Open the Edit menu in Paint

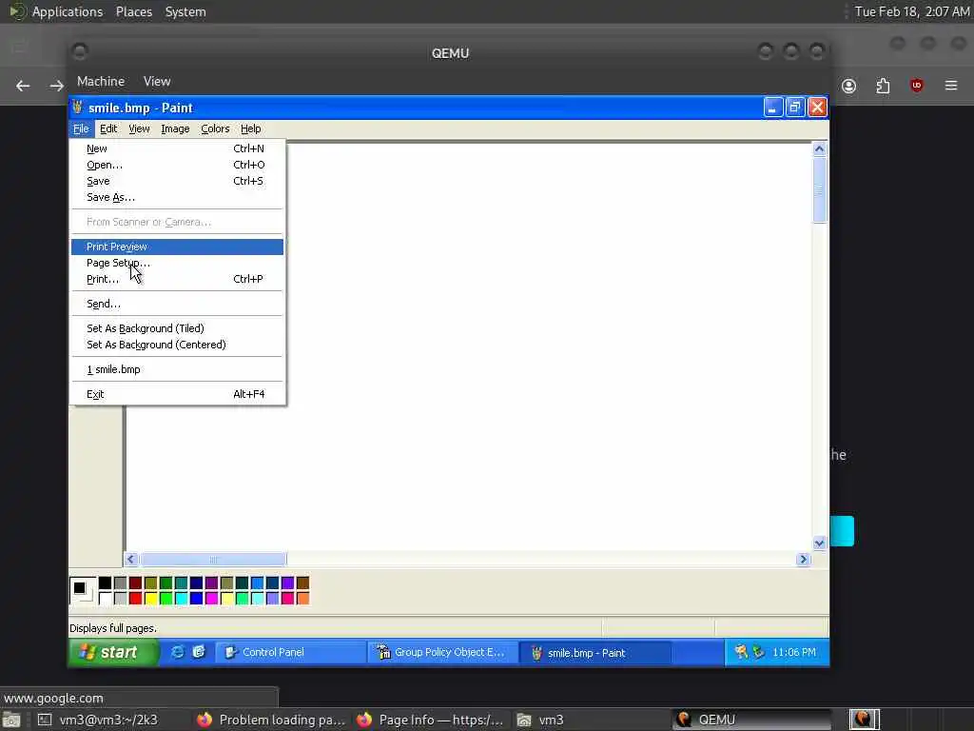[x=108, y=128]
